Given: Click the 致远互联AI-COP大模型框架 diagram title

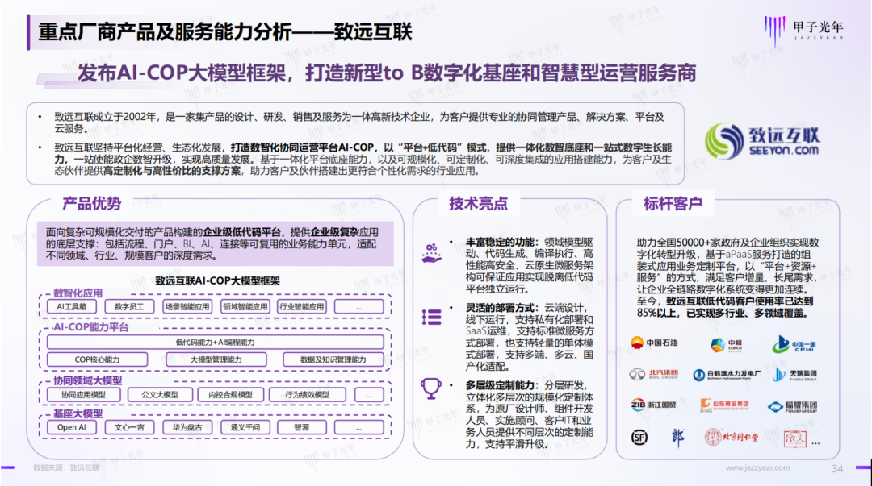Looking at the screenshot, I should tap(217, 280).
